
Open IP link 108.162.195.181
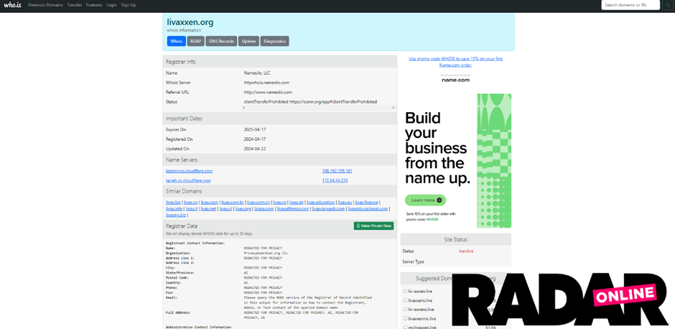(x=337, y=171)
